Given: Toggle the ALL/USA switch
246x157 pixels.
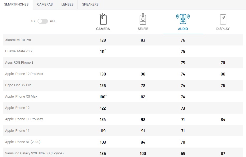Looking at the screenshot, I should pos(43,21).
